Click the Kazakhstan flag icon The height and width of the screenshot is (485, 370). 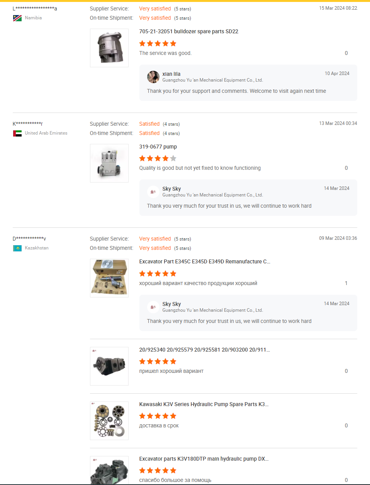click(x=17, y=248)
